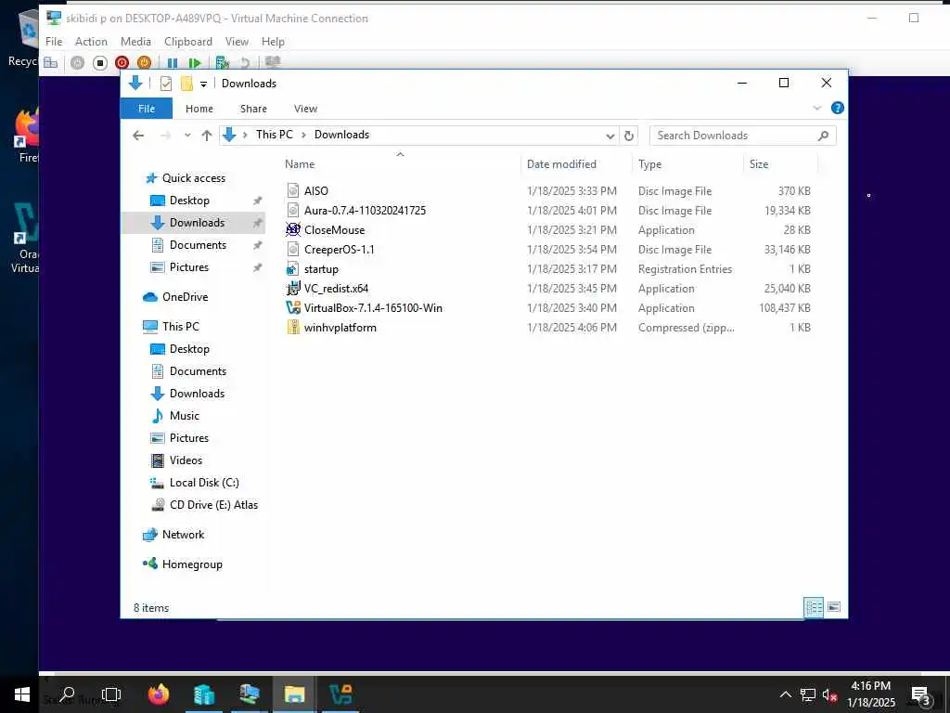Show hidden tray icons chevron
Image resolution: width=950 pixels, height=713 pixels.
[x=785, y=694]
